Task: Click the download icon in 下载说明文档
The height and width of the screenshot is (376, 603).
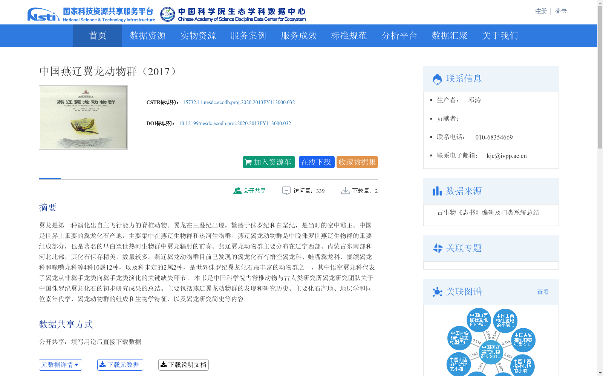Action: pyautogui.click(x=164, y=364)
